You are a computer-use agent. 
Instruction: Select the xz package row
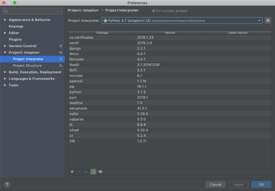point(170,135)
